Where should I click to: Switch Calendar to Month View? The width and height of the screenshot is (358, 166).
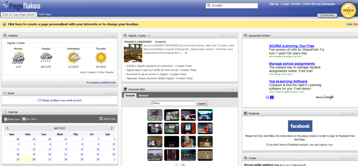click(x=12, y=119)
